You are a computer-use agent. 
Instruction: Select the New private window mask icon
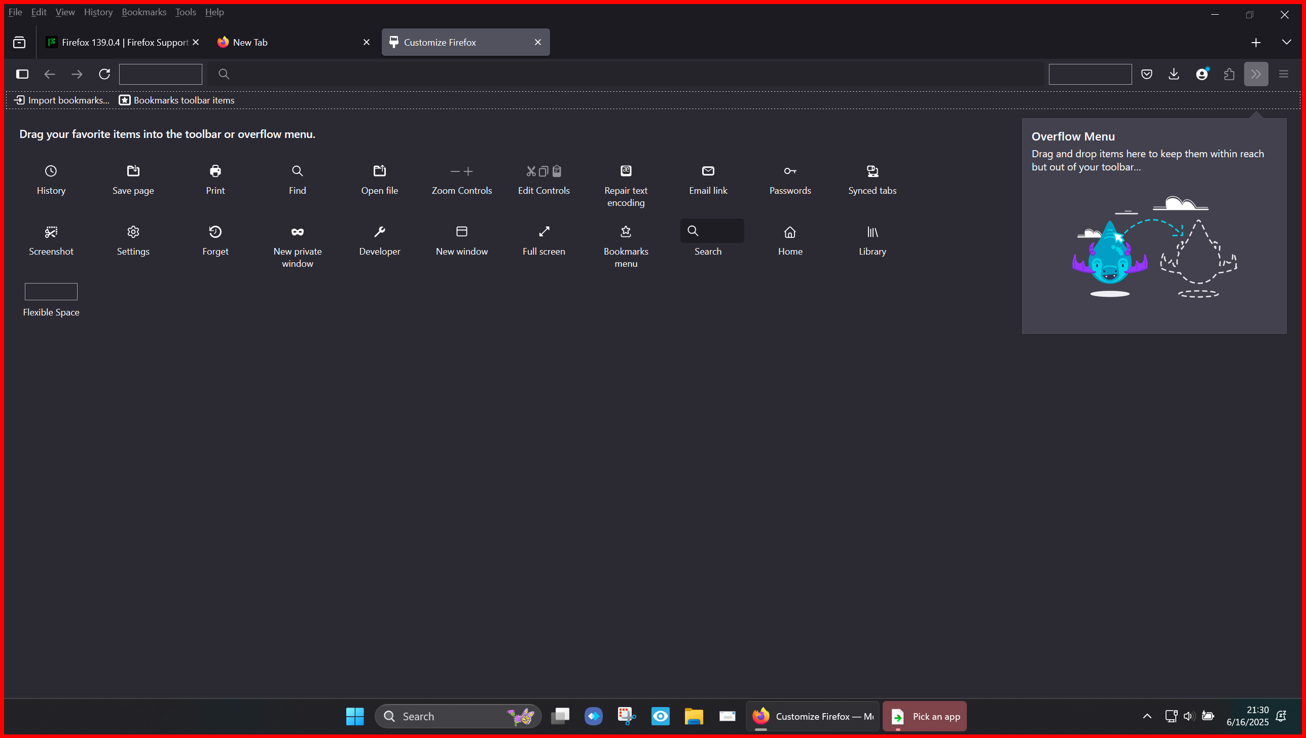tap(297, 232)
